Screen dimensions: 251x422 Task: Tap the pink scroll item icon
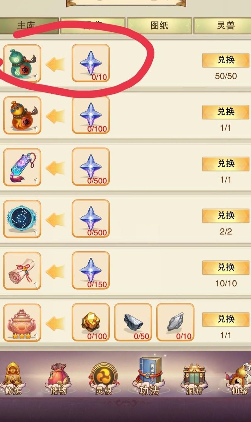[22, 271]
